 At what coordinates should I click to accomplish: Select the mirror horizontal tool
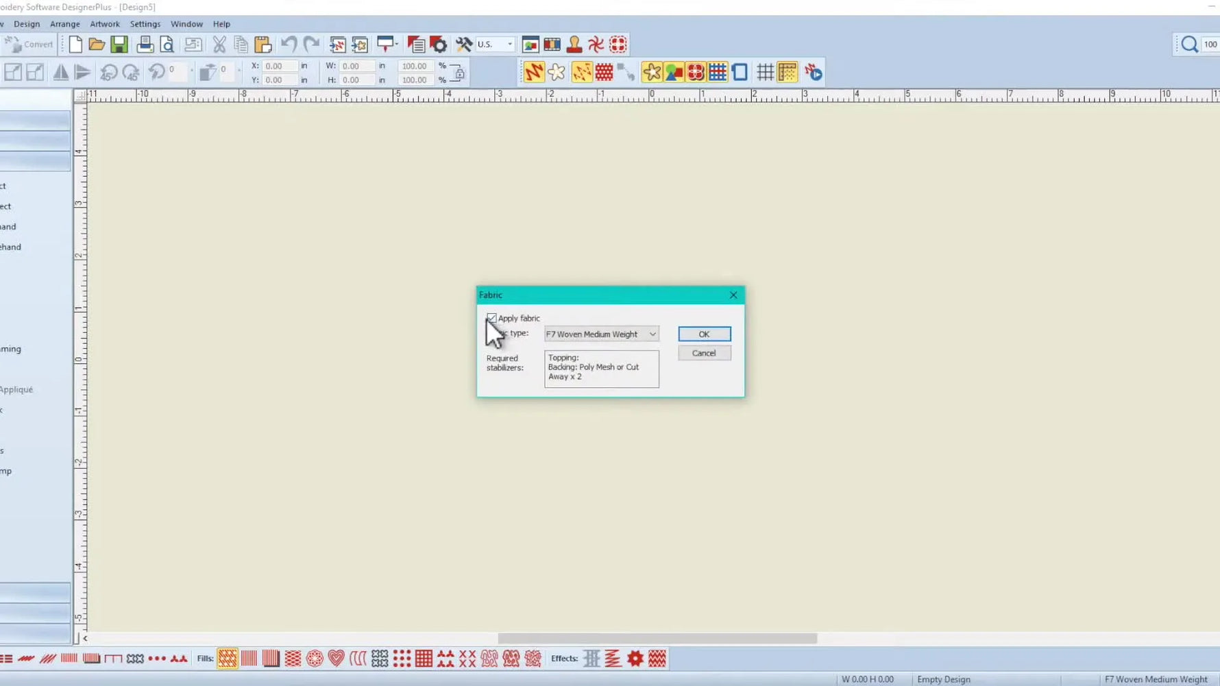pos(61,71)
